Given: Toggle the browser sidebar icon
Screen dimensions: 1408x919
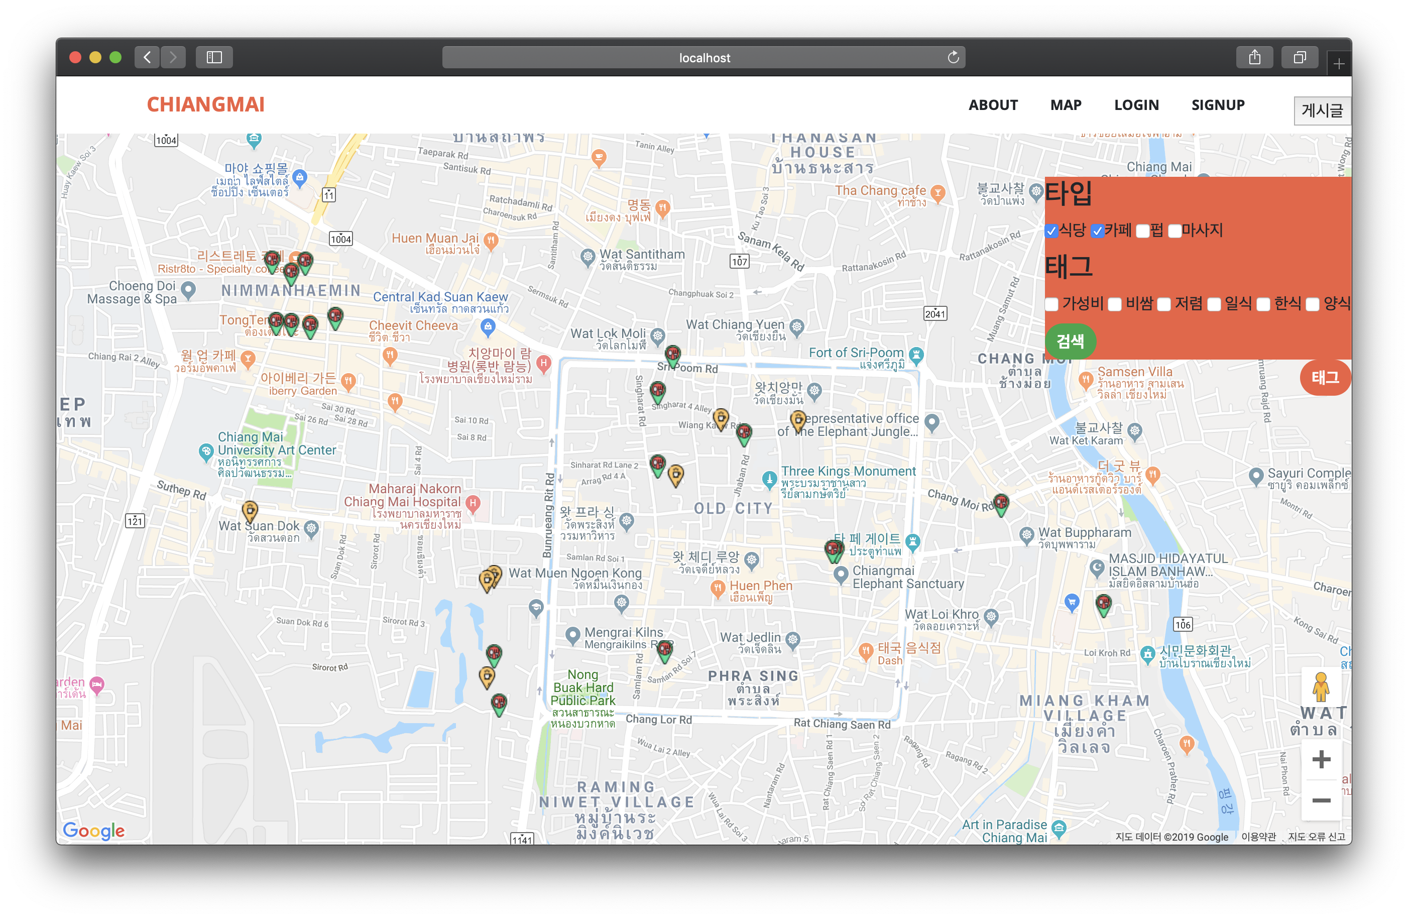Looking at the screenshot, I should point(214,57).
